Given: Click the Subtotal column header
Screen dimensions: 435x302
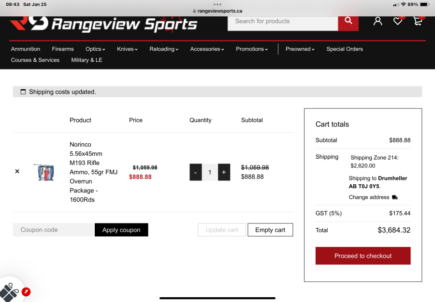Looking at the screenshot, I should 252,120.
